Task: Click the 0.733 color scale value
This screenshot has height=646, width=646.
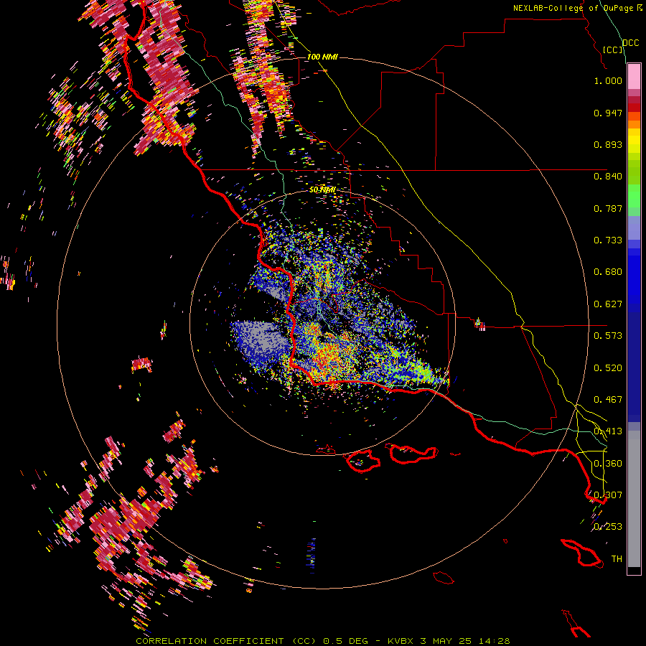Action: point(608,240)
